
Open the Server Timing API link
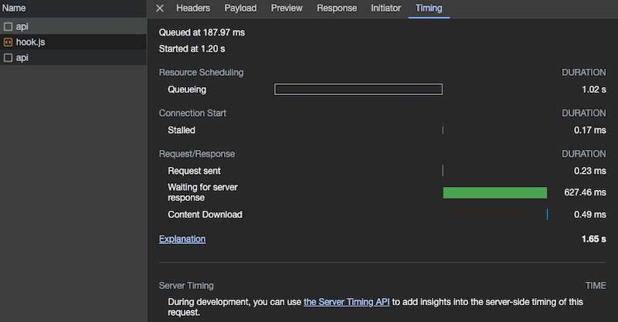pos(347,302)
